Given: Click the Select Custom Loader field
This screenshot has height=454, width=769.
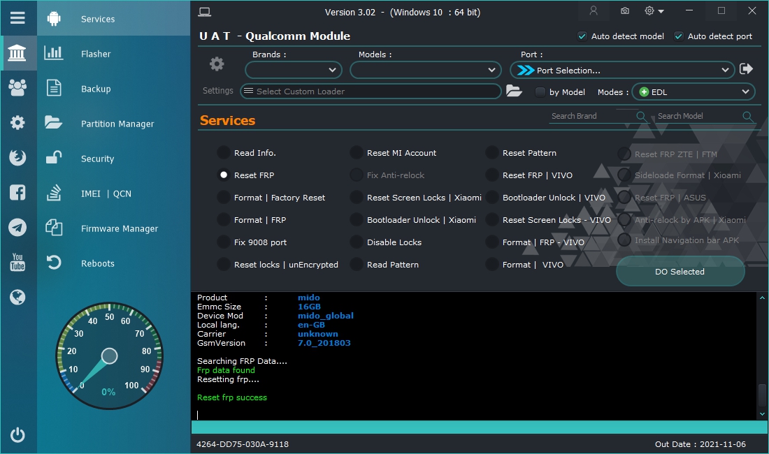Looking at the screenshot, I should click(x=371, y=91).
